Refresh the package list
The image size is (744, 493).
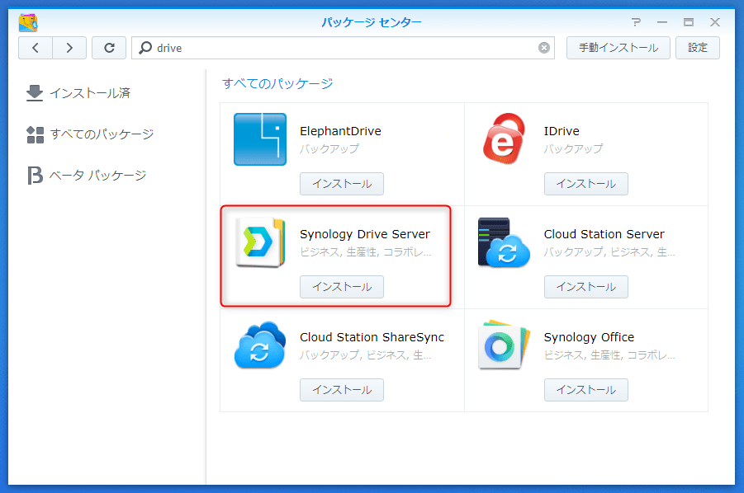[109, 48]
